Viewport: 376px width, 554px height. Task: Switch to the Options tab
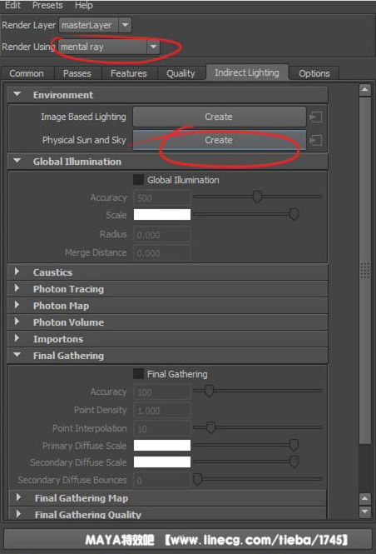314,73
